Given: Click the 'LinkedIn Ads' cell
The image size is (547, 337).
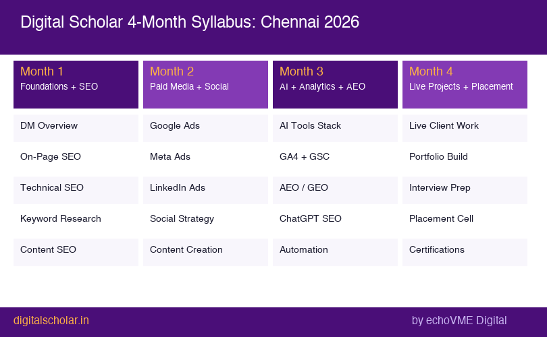Looking at the screenshot, I should pyautogui.click(x=205, y=190).
